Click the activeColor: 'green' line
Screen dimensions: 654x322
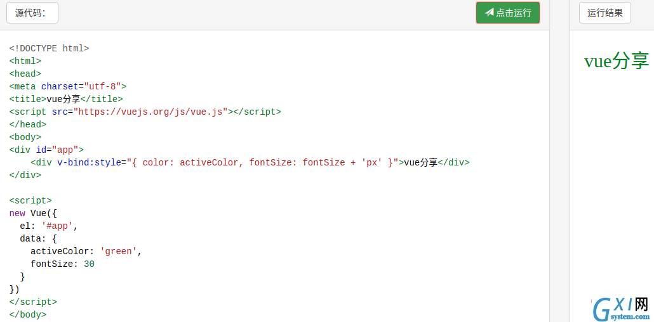tap(86, 252)
